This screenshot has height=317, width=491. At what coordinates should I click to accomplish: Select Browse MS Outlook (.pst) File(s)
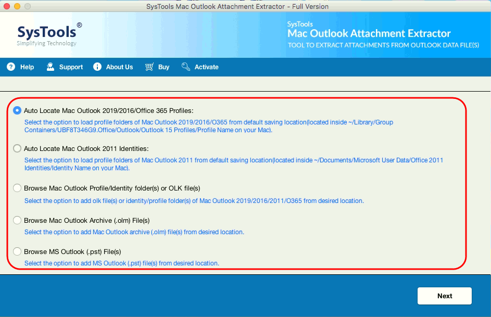coord(17,251)
